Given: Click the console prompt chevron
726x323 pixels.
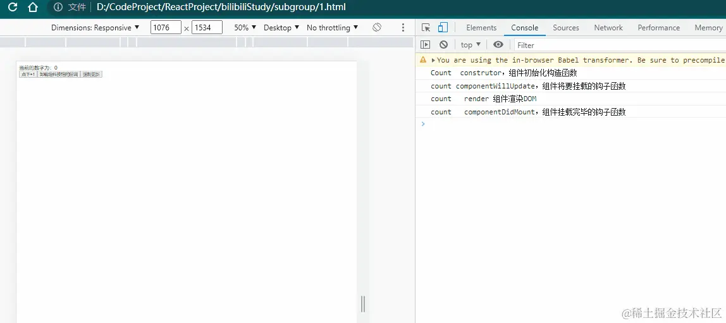Looking at the screenshot, I should tap(422, 123).
